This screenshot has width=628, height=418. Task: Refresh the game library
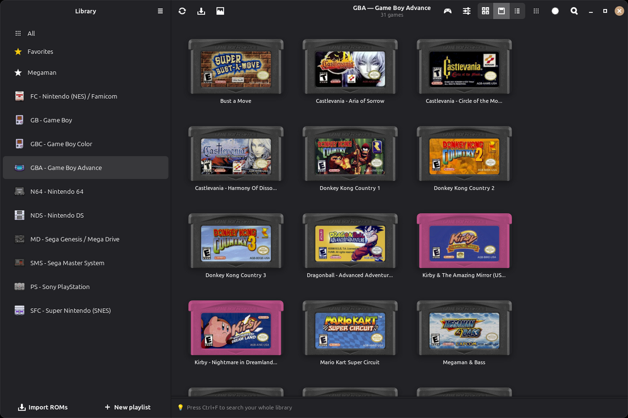click(182, 11)
